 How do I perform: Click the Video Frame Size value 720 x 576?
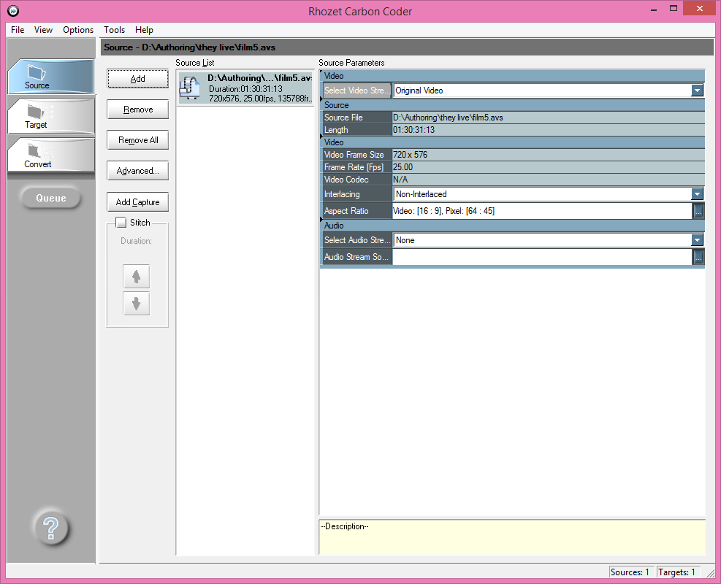[x=548, y=155]
